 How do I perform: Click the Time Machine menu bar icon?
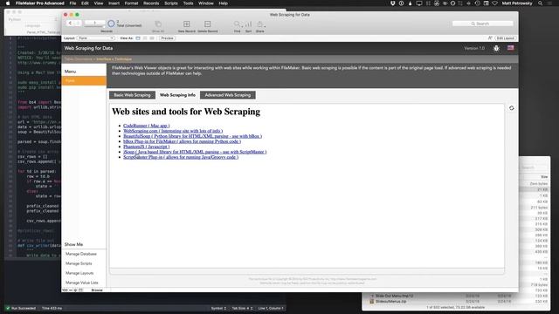pos(478,3)
